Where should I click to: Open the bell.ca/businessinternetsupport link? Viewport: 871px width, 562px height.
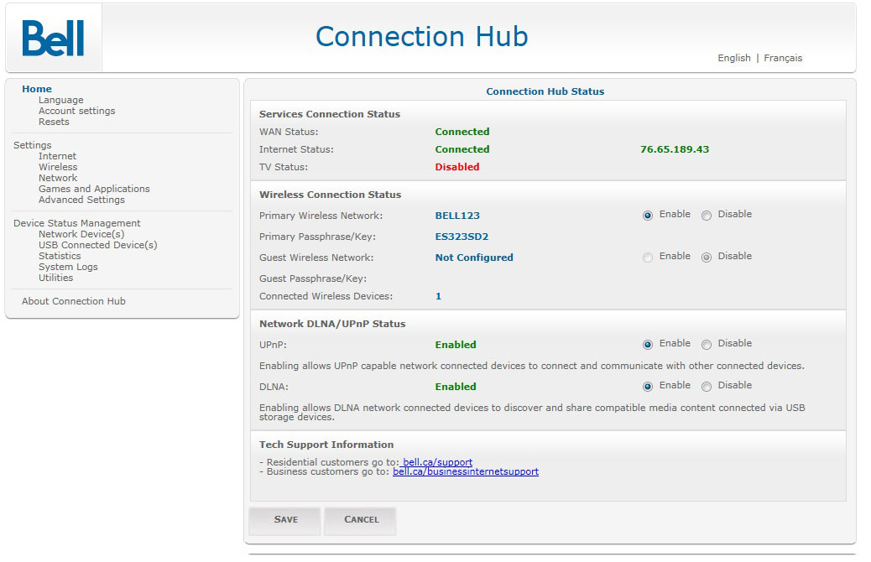coord(466,471)
